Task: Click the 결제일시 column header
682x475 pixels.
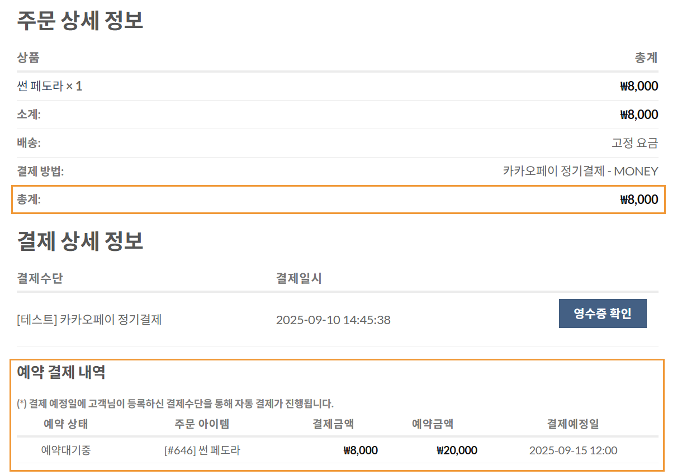Action: pos(299,278)
